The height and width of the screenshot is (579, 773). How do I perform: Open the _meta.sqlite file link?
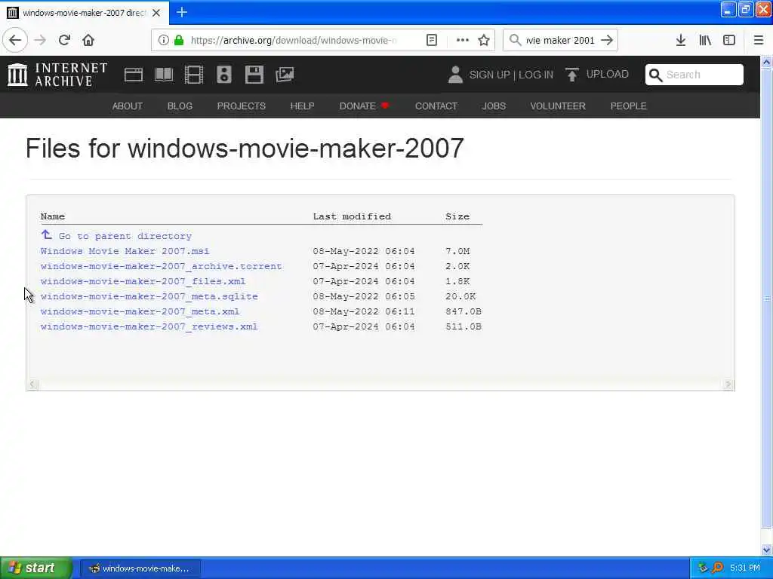[x=149, y=296]
